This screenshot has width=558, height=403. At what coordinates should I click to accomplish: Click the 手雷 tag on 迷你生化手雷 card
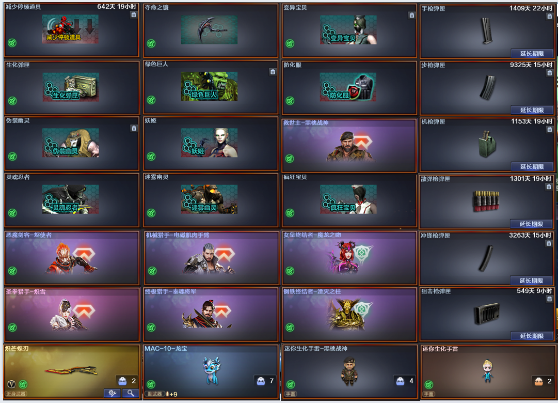tap(428, 394)
